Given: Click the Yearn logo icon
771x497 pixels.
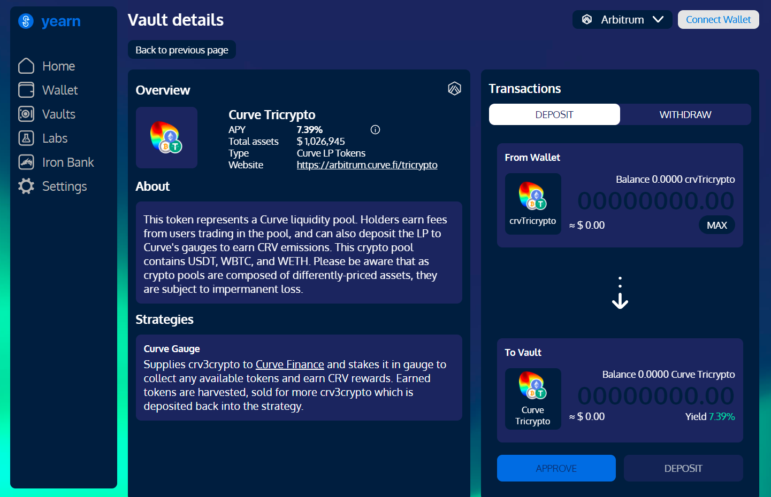Looking at the screenshot, I should tap(26, 21).
